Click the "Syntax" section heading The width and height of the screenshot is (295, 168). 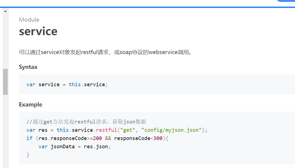point(28,67)
